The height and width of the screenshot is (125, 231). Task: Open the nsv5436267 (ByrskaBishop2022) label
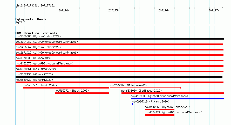tap(38, 47)
